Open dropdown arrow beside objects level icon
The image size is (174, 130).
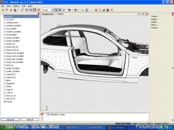[18, 10]
